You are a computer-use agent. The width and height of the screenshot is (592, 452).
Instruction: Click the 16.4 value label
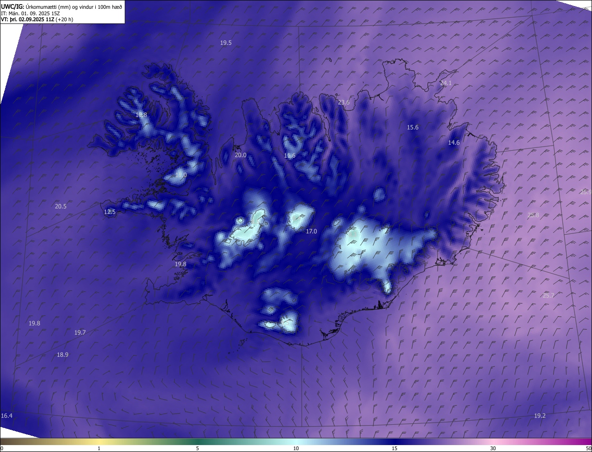6,416
